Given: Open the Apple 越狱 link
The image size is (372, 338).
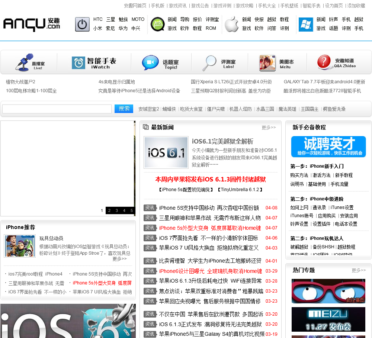Looking at the screenshot, I should [272, 19].
